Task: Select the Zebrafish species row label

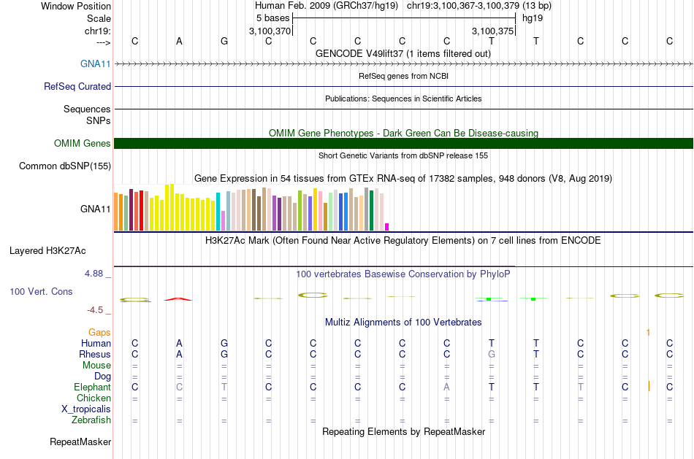Action: click(91, 420)
